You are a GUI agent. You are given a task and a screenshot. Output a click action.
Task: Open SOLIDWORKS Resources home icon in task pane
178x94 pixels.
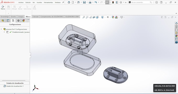pos(176,23)
